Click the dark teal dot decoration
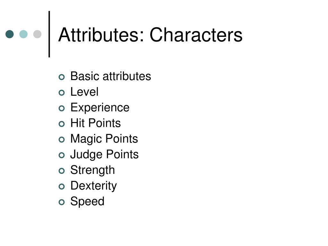Screen dimensions: 328x246 [x=10, y=34]
